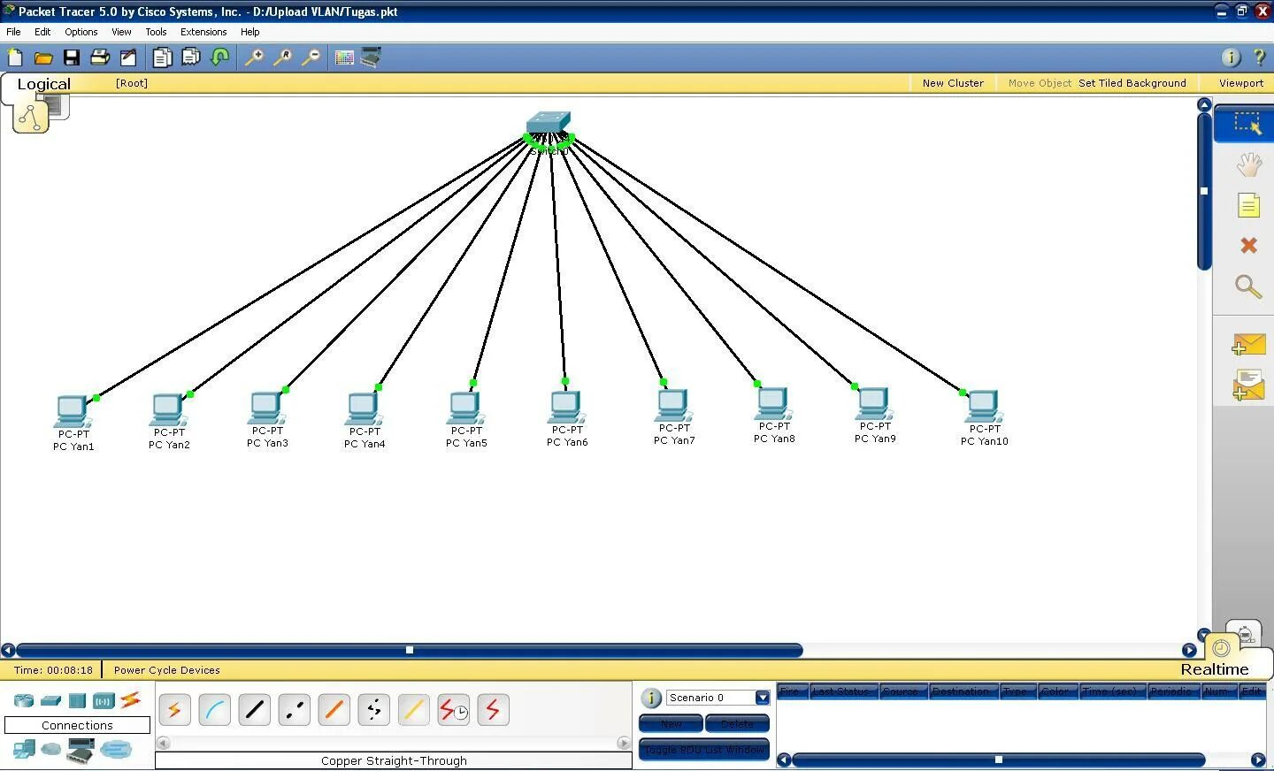Select the switch device in the workspace
The image size is (1274, 771).
click(x=549, y=123)
